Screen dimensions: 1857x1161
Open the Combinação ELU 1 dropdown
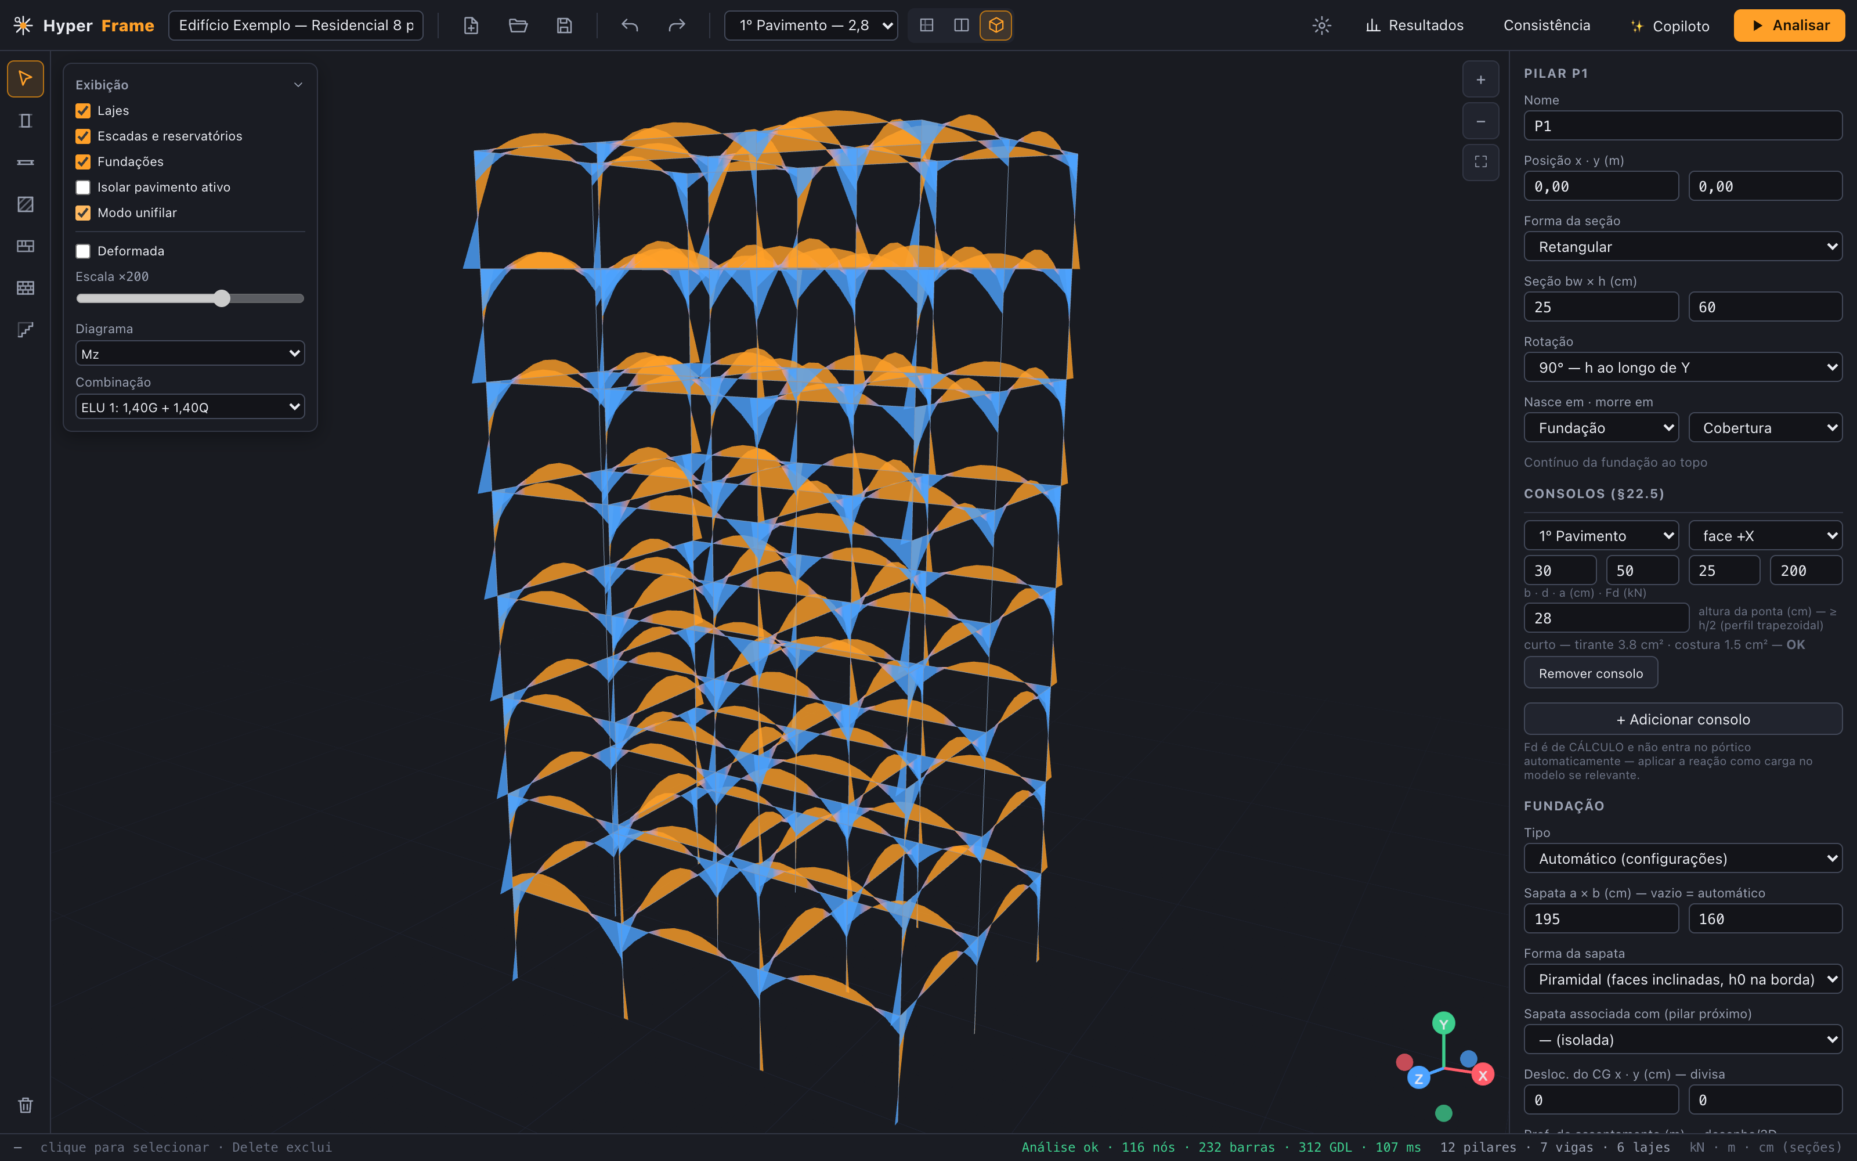(x=190, y=407)
